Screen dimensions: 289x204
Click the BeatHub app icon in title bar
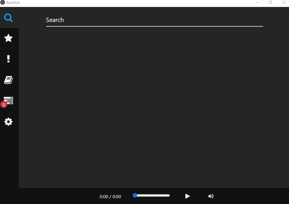tap(3, 2)
